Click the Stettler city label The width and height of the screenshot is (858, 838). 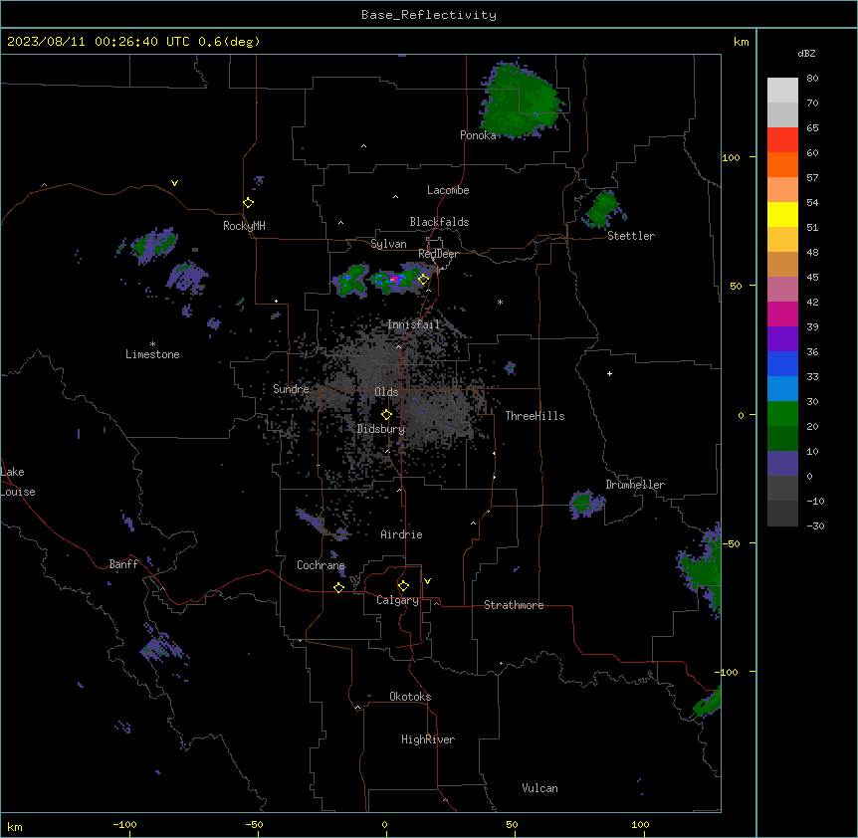[631, 236]
